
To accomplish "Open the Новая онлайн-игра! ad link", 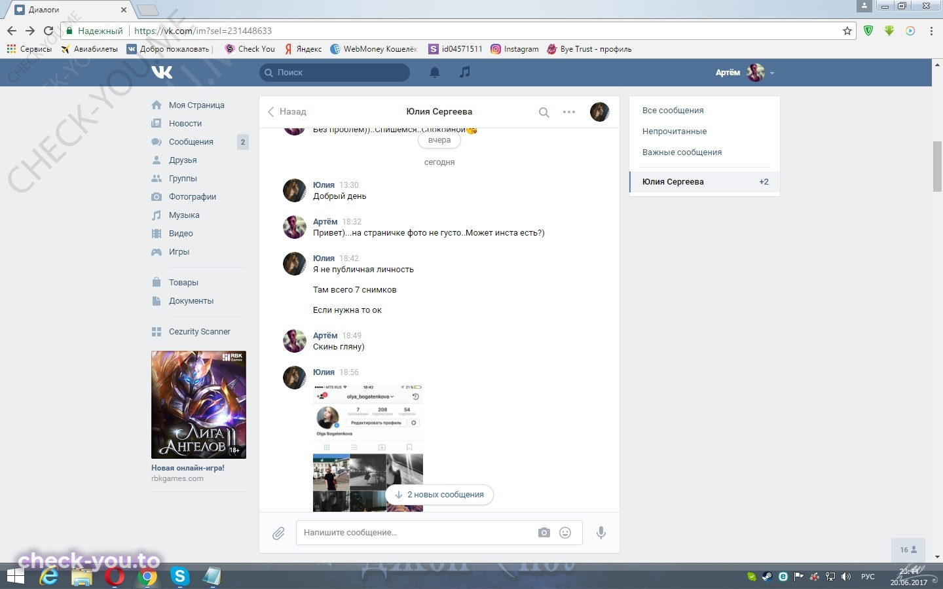I will (188, 468).
